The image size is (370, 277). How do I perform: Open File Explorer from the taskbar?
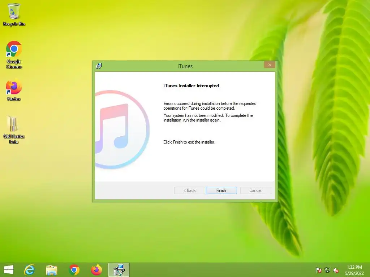[x=51, y=270]
